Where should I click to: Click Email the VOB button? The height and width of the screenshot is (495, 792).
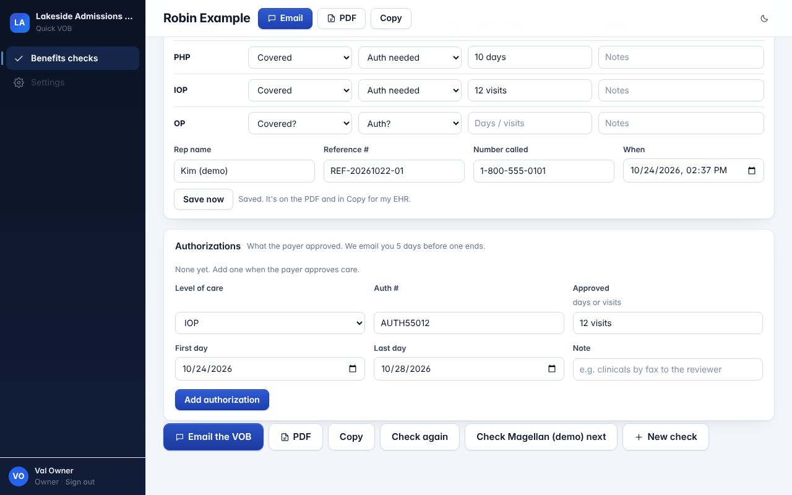click(x=213, y=437)
